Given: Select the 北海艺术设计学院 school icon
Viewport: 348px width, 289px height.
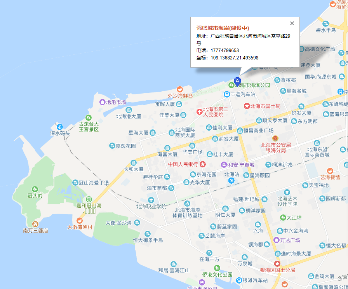Looking at the screenshot, I should coord(287,192).
